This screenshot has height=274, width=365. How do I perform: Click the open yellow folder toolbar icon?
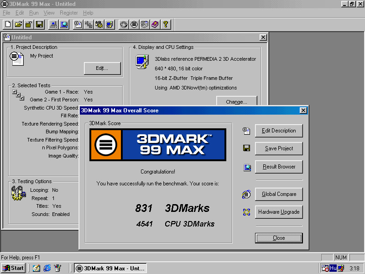tap(18, 24)
